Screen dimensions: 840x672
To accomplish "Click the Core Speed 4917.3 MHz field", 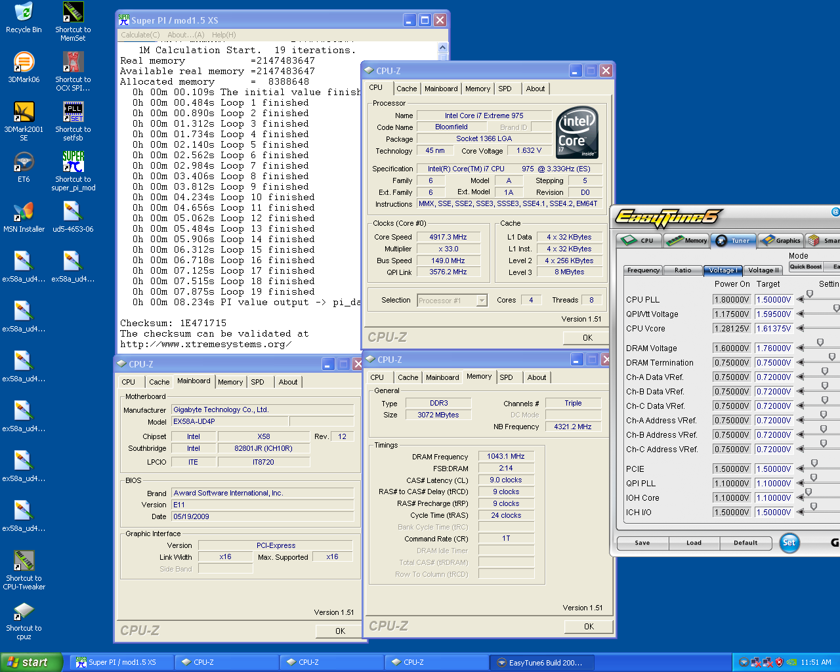I will pyautogui.click(x=448, y=237).
